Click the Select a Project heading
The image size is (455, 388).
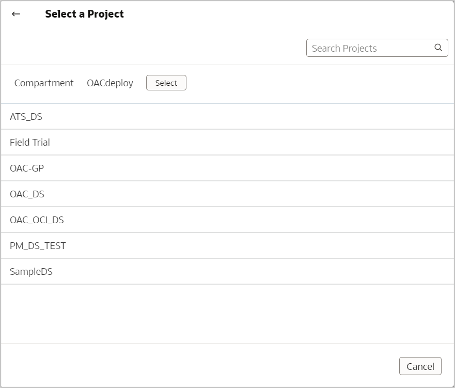(84, 14)
